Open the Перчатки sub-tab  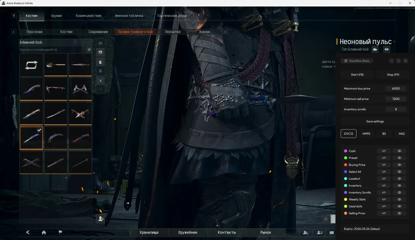pyautogui.click(x=172, y=32)
